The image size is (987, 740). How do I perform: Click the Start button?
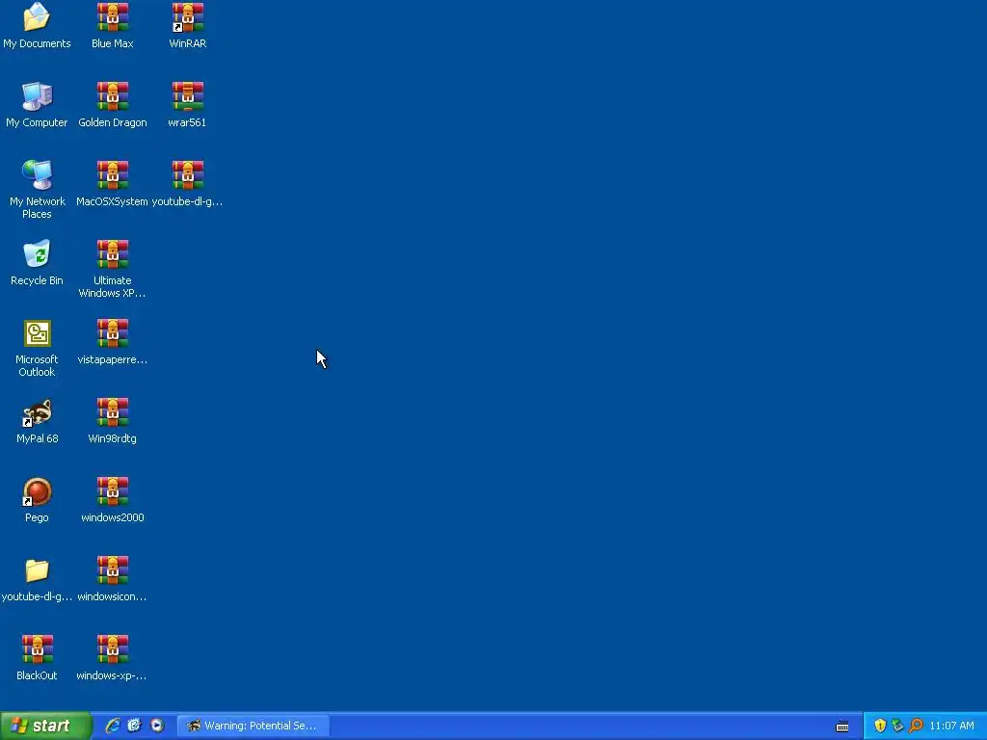pyautogui.click(x=45, y=726)
